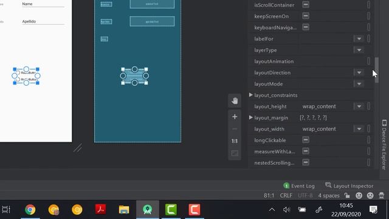Click resource picker beside layout_height

369,106
